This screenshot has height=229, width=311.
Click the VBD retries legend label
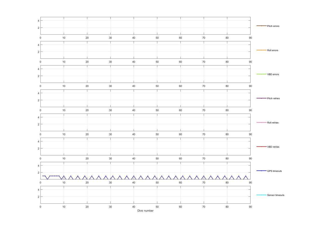(x=273, y=147)
